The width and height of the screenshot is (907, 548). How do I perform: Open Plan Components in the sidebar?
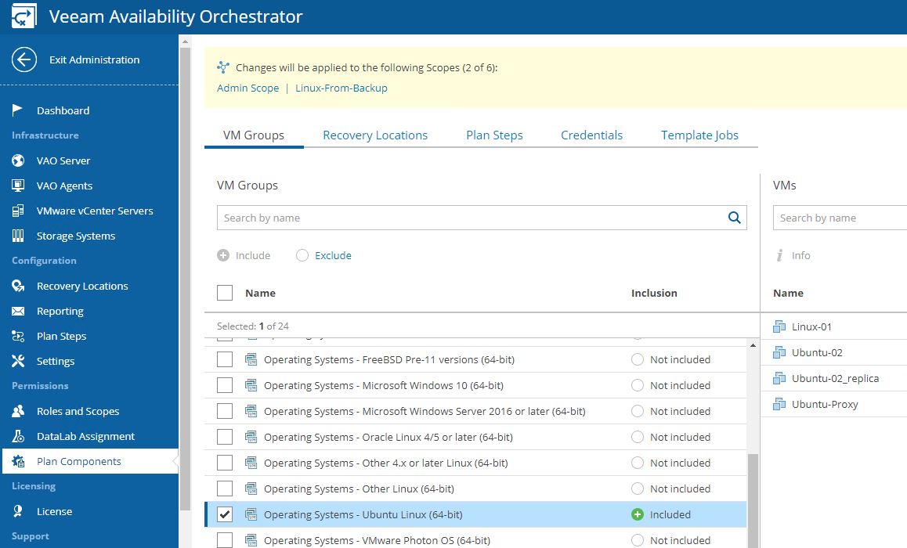point(89,461)
